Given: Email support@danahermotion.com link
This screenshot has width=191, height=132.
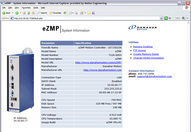Looking at the screenshot, I should pyautogui.click(x=154, y=76).
